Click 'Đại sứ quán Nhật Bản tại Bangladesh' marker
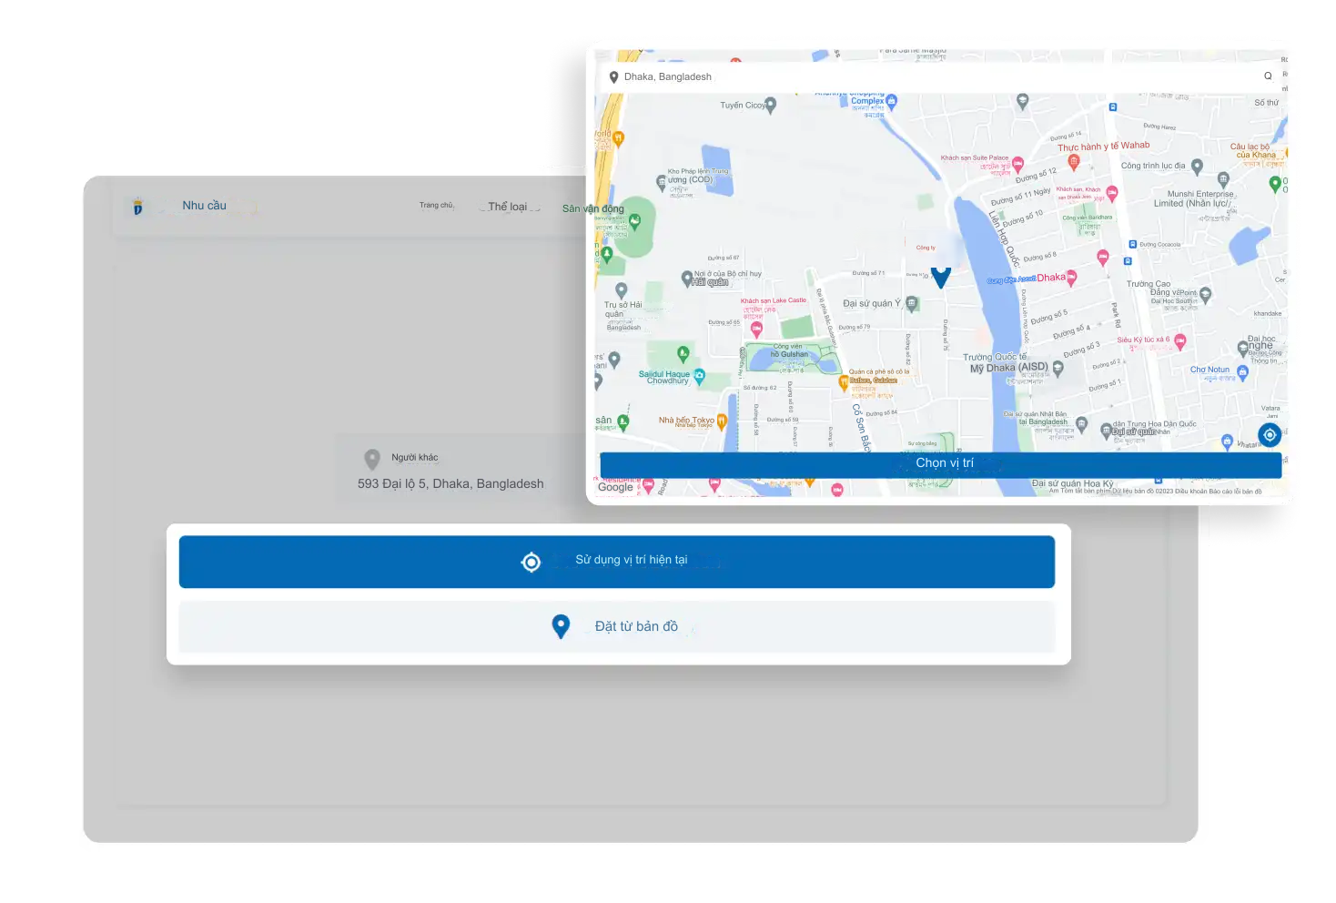The height and width of the screenshot is (903, 1336). pyautogui.click(x=1081, y=423)
